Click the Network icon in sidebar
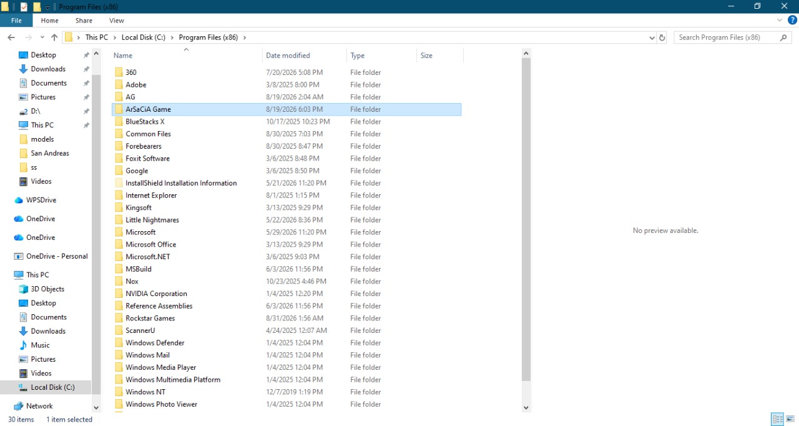 19,406
